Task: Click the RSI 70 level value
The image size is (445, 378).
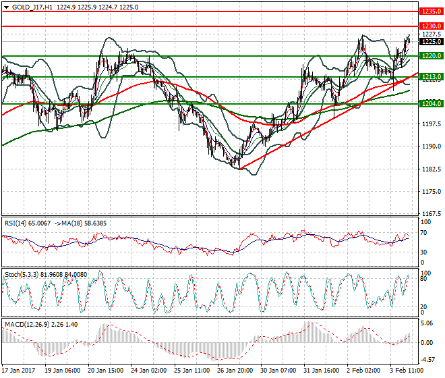Action: tap(423, 233)
